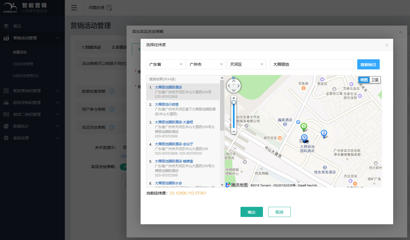This screenshot has height=240, width=410.
Task: Pan the map left with arrow
Action: point(229,86)
